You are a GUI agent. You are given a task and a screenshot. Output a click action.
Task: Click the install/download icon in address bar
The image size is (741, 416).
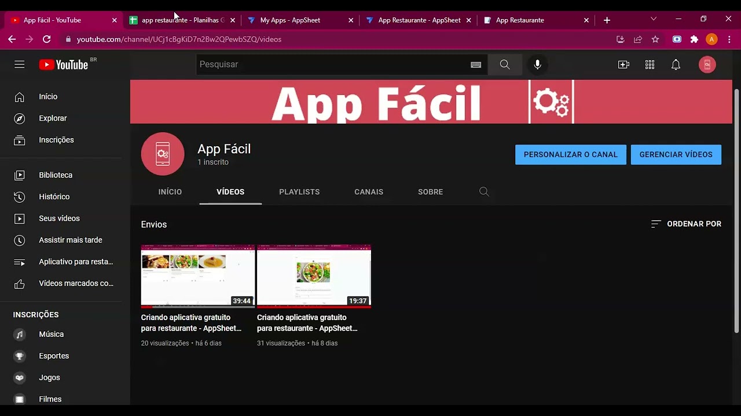tap(621, 39)
